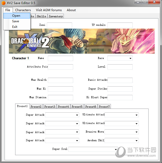Choose Open from the File menu
Image resolution: width=162 pixels, height=163 pixels.
17,16
